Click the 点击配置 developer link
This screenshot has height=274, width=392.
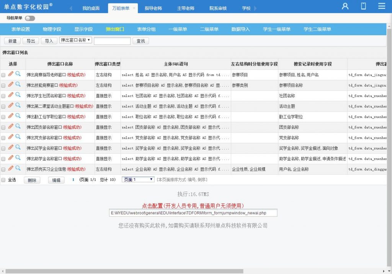click(x=193, y=206)
